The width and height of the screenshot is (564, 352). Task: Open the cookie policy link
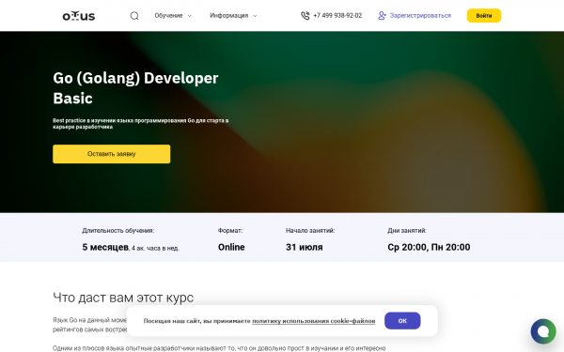pos(313,321)
